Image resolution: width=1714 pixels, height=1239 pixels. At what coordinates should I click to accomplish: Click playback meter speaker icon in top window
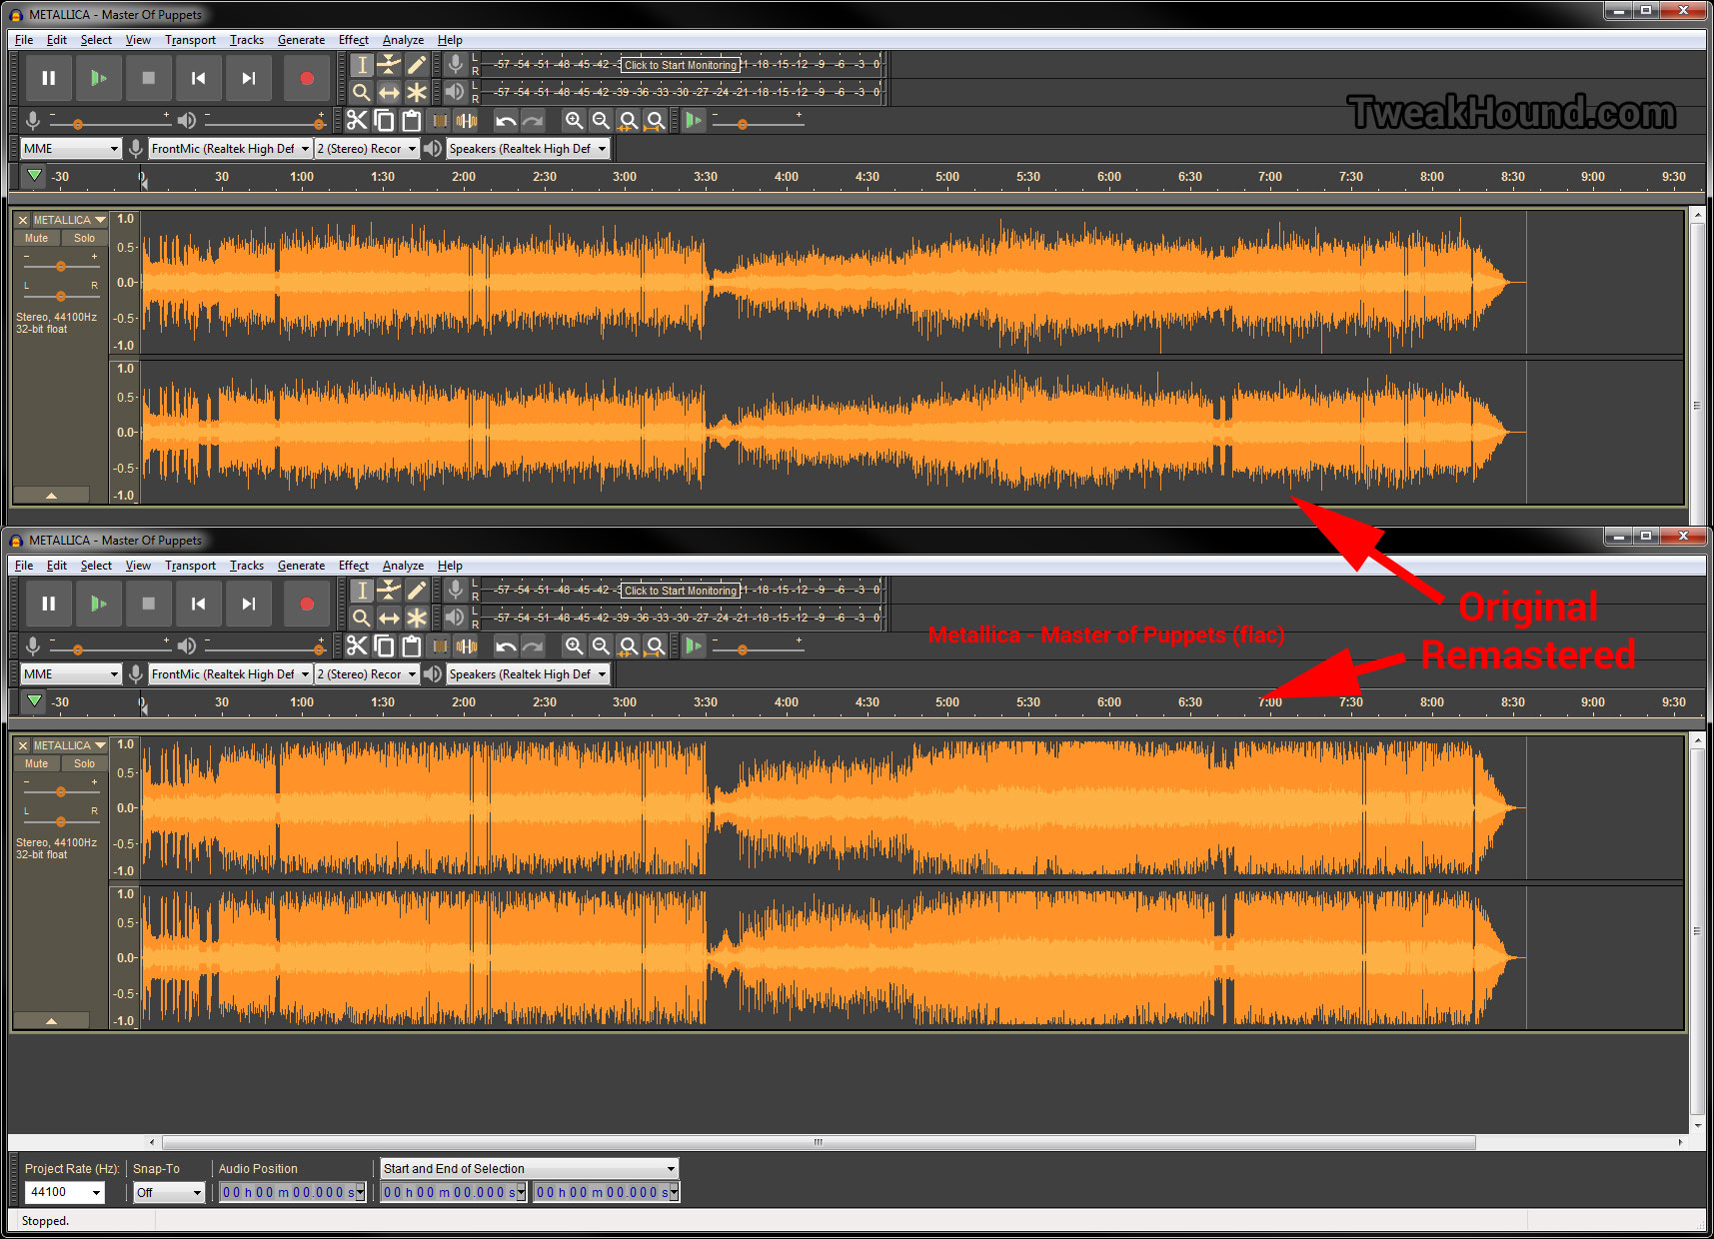click(x=455, y=92)
